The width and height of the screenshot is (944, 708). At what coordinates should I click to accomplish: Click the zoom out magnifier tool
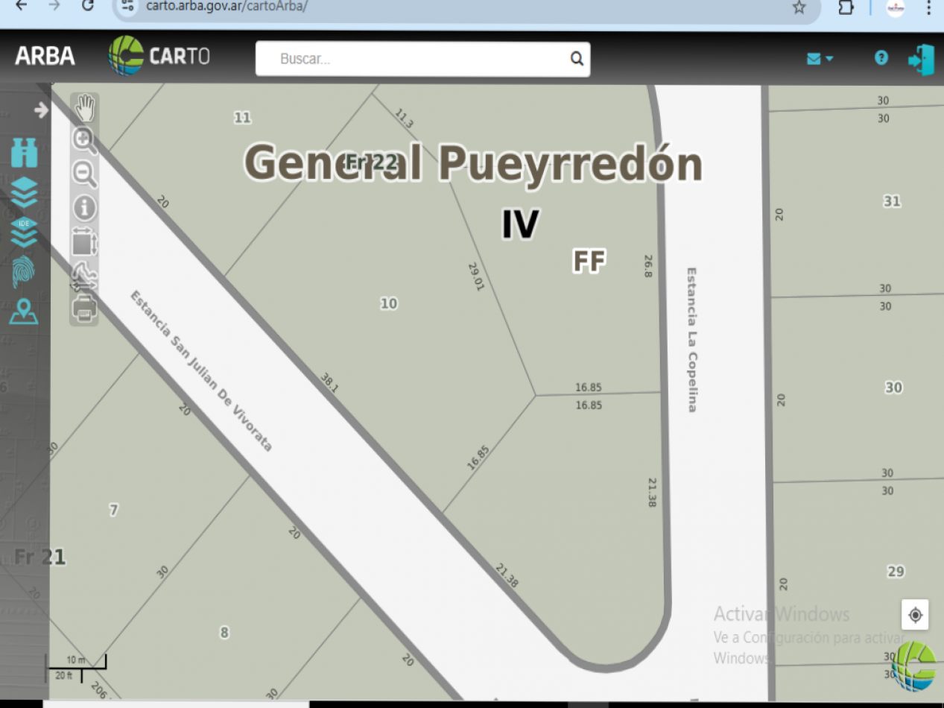(x=84, y=174)
